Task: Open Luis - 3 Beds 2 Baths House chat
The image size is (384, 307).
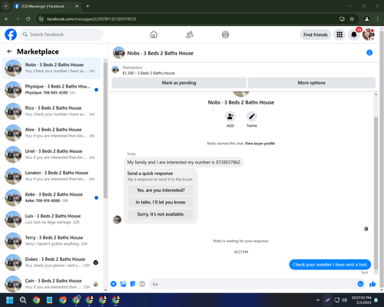Action: point(51,220)
